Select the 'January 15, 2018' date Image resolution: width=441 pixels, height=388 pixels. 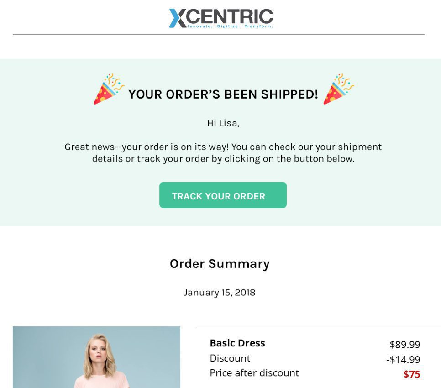(x=220, y=293)
